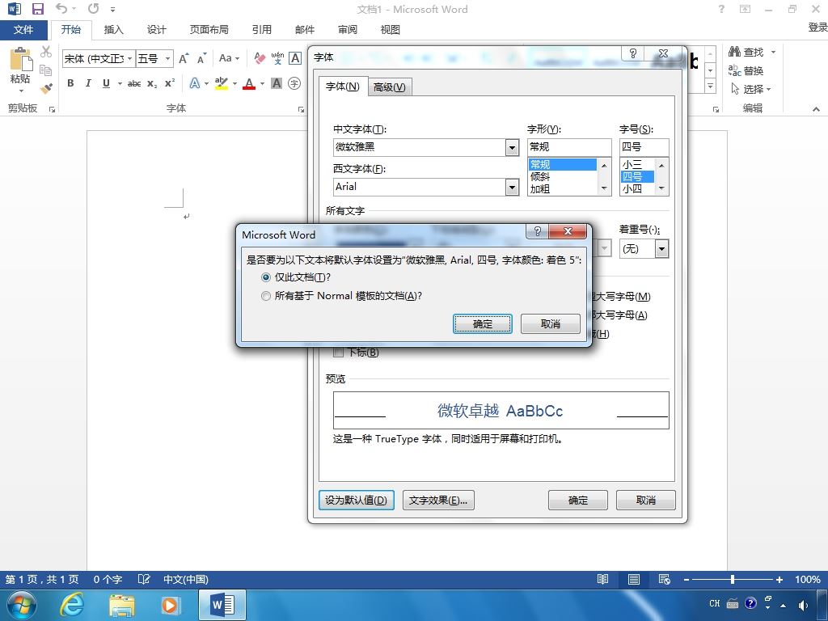Image resolution: width=828 pixels, height=621 pixels.
Task: Click the Text Effects glowing A icon
Action: coord(195,83)
